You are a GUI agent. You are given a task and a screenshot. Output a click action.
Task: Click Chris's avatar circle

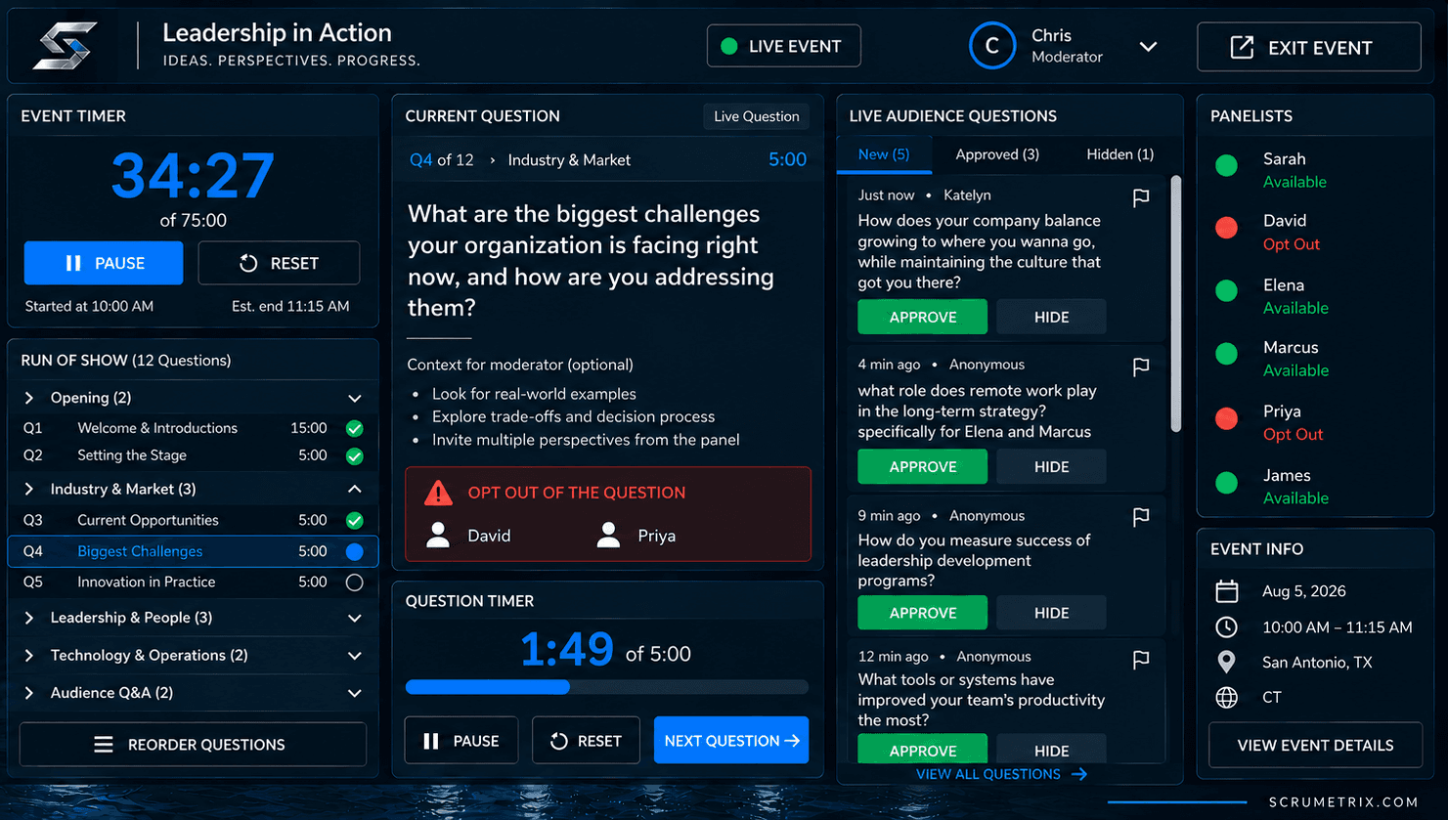coord(992,46)
